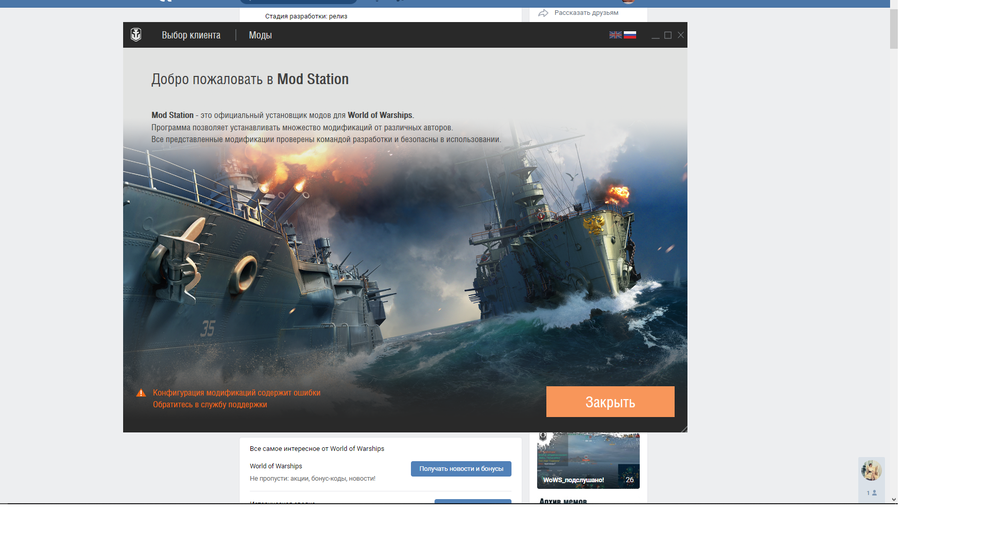Click the World of Warships link in page
The height and width of the screenshot is (554, 985).
click(x=276, y=466)
